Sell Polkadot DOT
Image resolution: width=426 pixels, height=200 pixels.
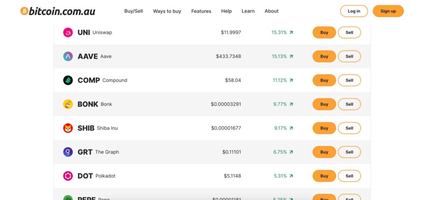click(349, 176)
